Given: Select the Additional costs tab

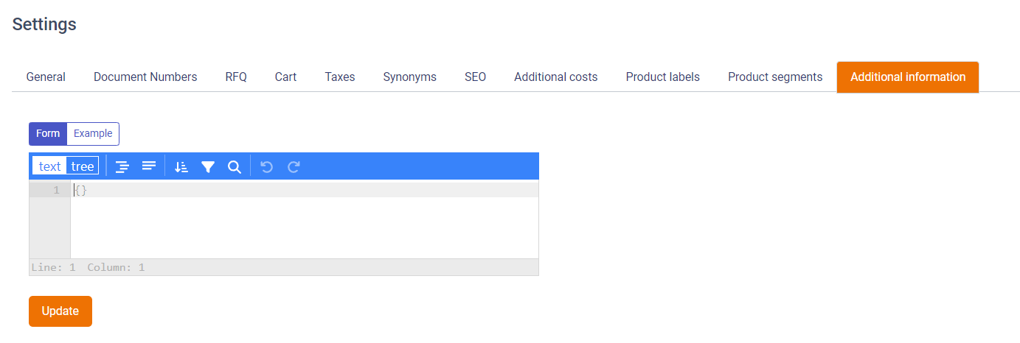Looking at the screenshot, I should tap(556, 77).
